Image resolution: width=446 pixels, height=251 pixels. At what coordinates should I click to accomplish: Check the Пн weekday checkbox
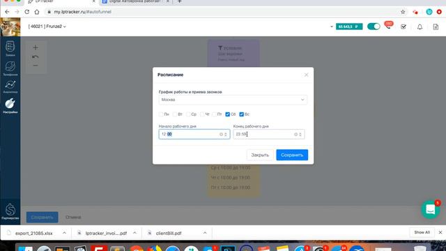click(161, 114)
